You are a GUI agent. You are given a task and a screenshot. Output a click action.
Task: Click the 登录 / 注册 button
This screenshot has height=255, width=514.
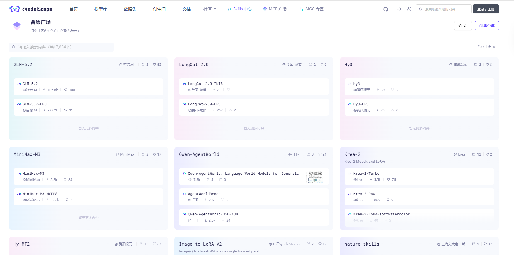(x=486, y=9)
